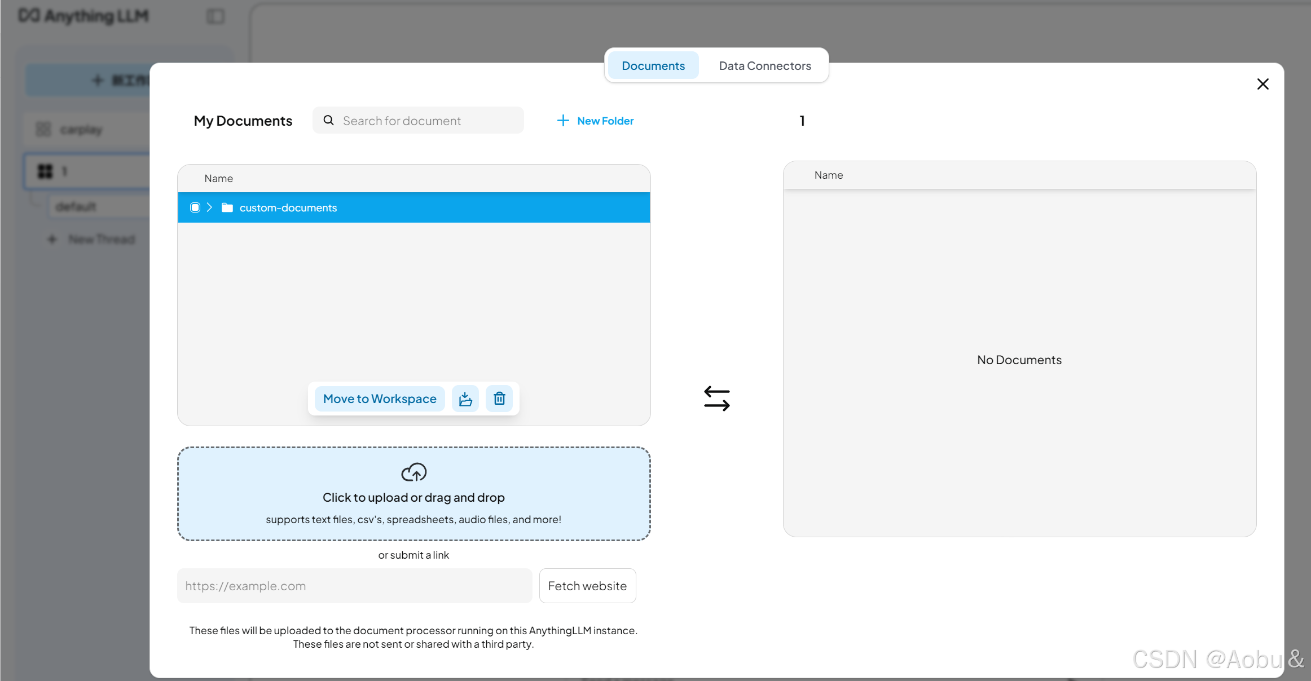Viewport: 1311px width, 681px height.
Task: Click the workspace 1 grid icon
Action: click(45, 171)
